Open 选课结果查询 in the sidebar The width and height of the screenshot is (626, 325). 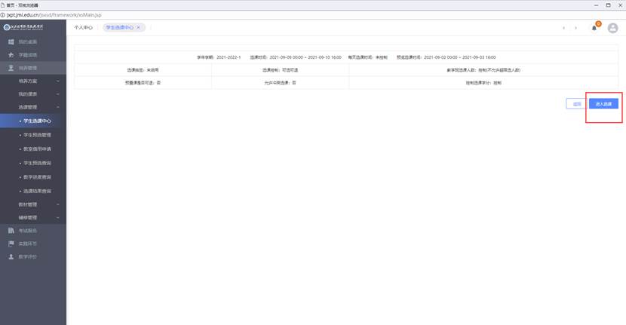[x=37, y=191]
